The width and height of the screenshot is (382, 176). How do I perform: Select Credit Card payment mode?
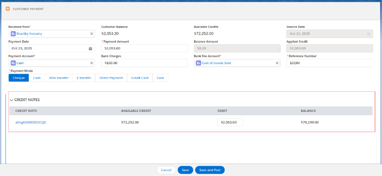140,78
